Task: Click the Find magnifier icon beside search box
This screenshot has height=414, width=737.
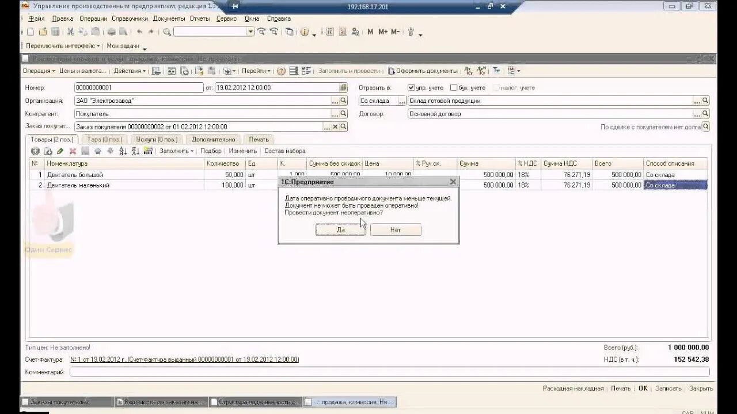Action: [167, 32]
